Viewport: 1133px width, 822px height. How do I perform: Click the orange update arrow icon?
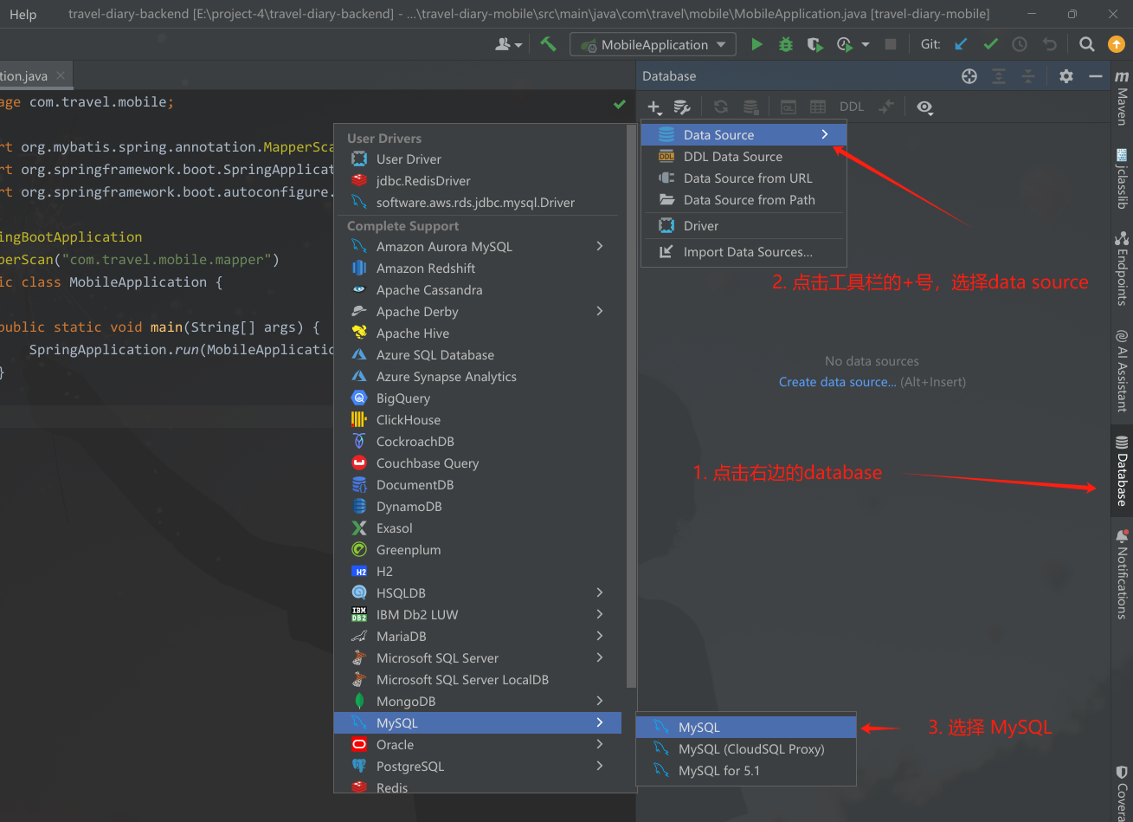[x=1116, y=44]
